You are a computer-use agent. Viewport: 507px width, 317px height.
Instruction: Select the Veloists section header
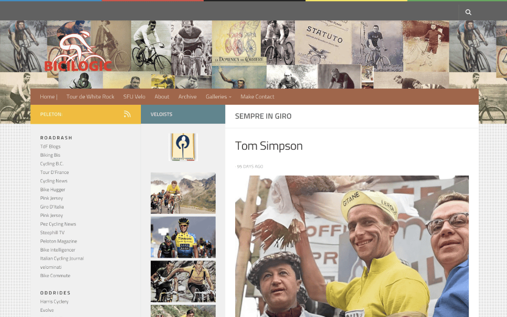[161, 114]
